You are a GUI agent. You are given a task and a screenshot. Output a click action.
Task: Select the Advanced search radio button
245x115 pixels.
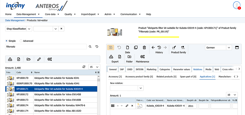point(21,41)
